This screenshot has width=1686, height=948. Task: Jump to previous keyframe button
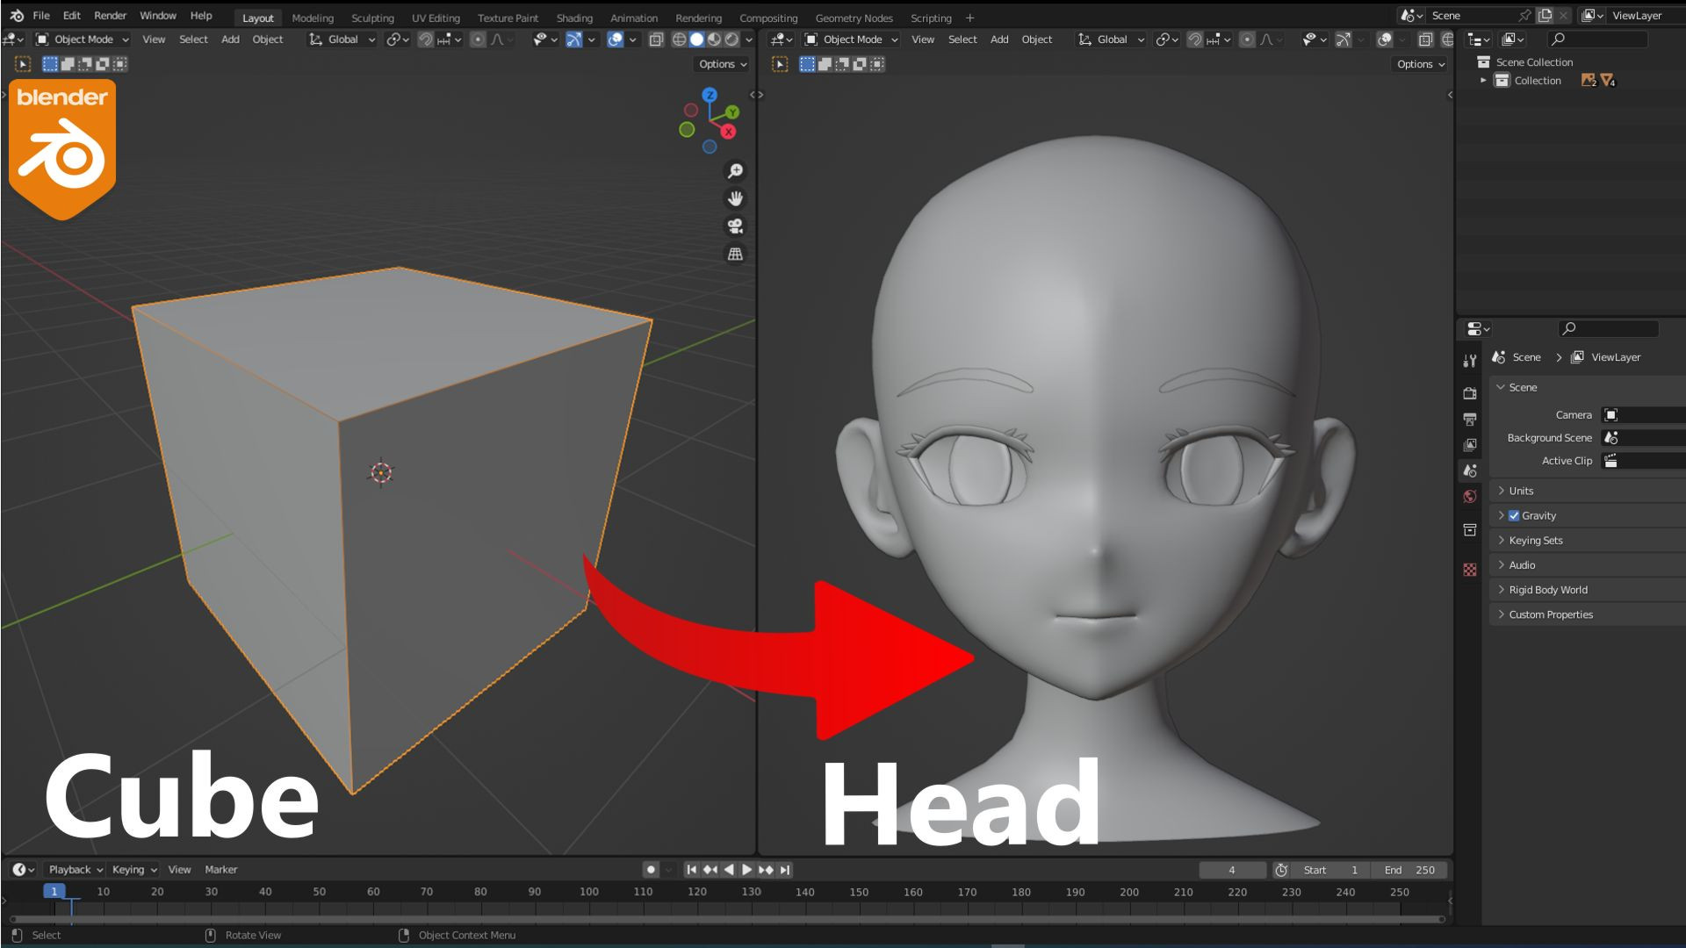click(710, 870)
